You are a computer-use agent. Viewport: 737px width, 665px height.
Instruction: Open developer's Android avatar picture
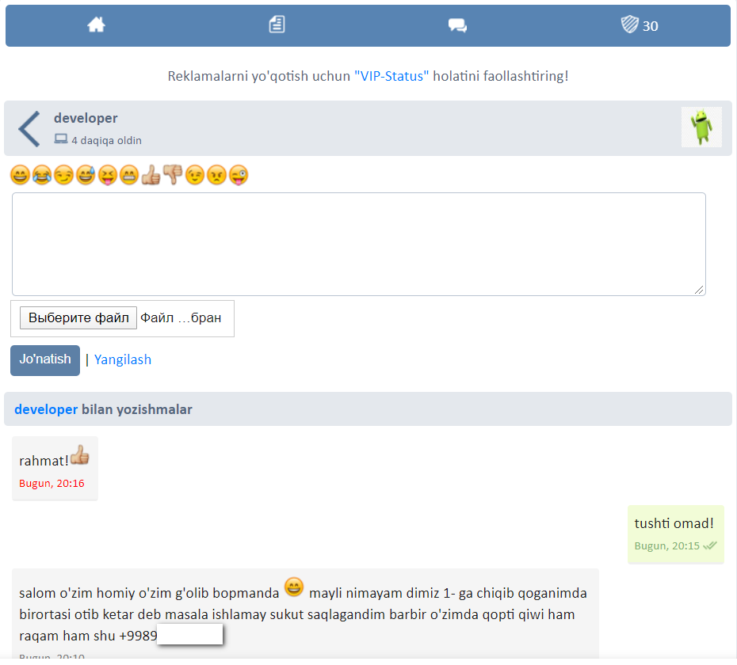[701, 127]
